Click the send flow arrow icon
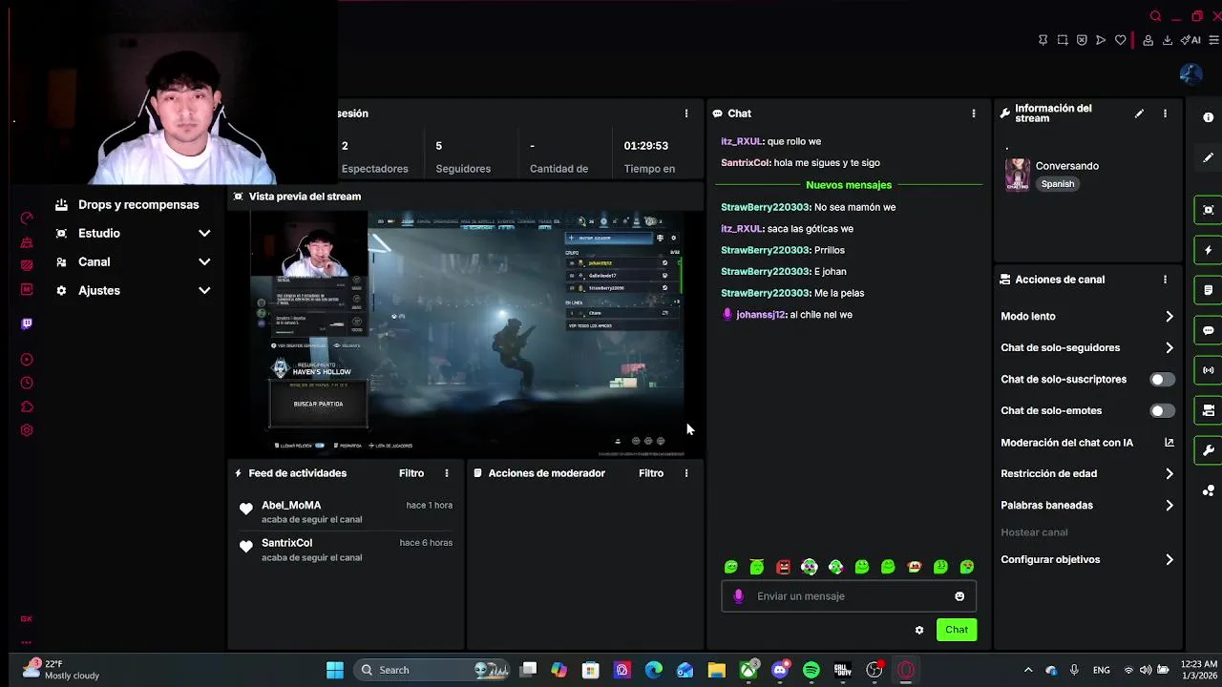The width and height of the screenshot is (1222, 687). [1101, 40]
